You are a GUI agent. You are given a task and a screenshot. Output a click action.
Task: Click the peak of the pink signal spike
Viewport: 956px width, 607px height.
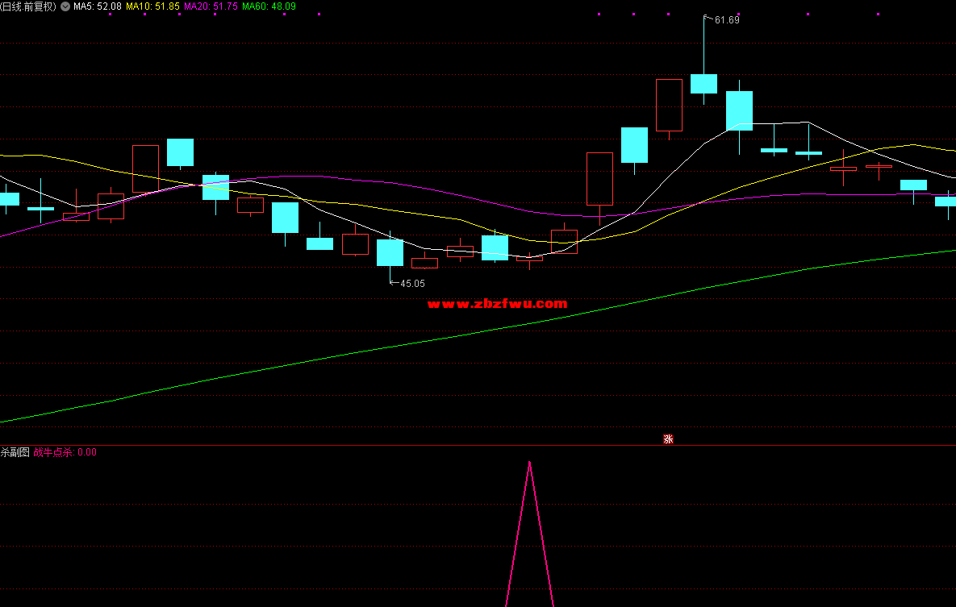(x=529, y=463)
